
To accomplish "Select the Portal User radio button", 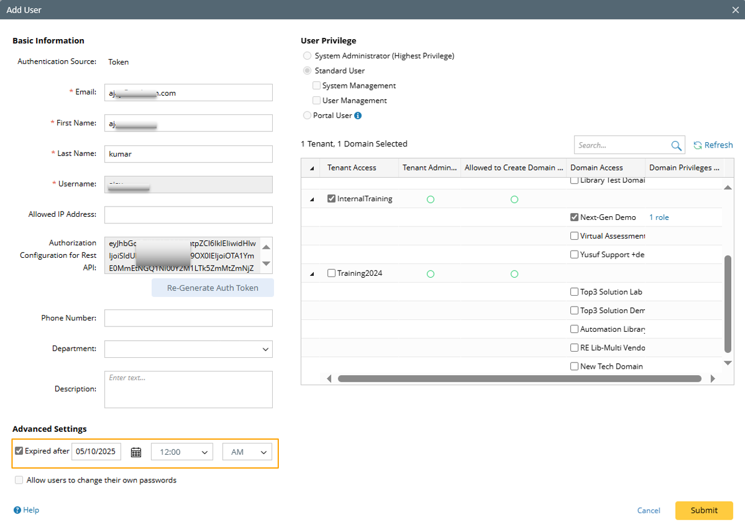I will coord(307,116).
